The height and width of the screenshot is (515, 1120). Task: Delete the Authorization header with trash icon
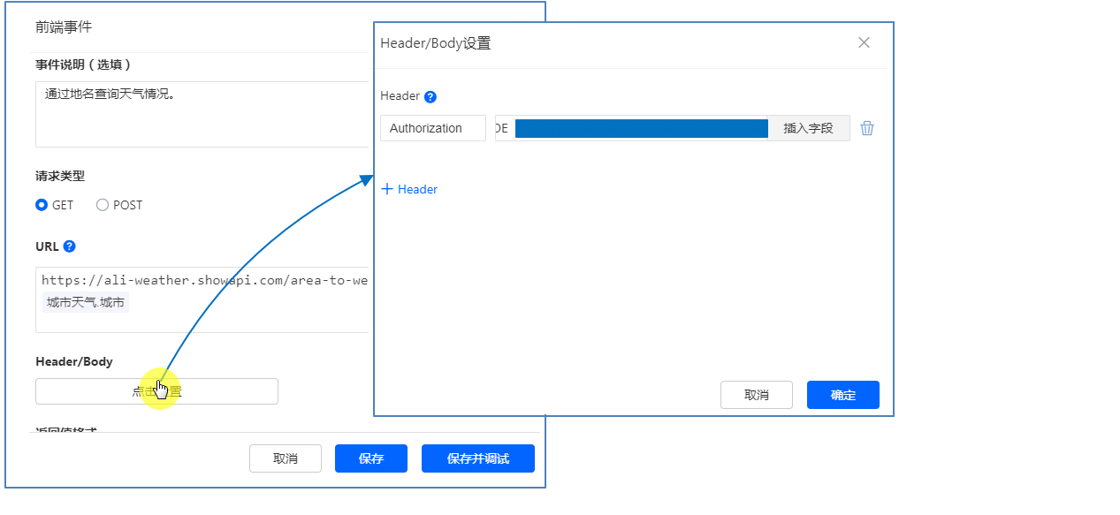(867, 128)
